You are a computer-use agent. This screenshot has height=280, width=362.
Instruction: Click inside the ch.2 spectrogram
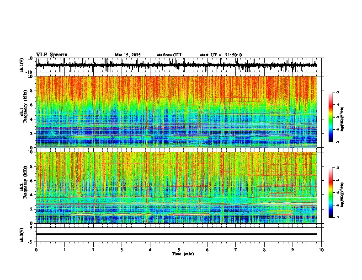click(x=176, y=188)
